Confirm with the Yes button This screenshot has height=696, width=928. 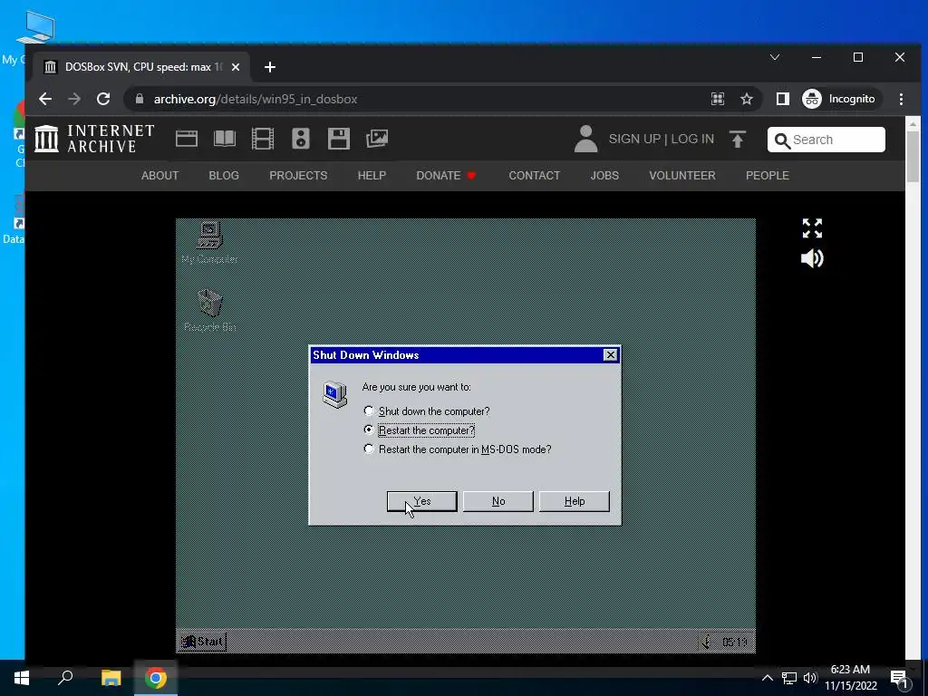click(422, 501)
